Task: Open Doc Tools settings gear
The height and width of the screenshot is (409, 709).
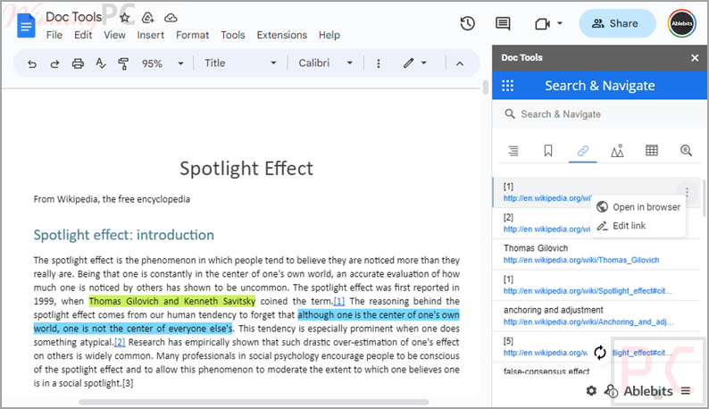Action: click(x=591, y=390)
